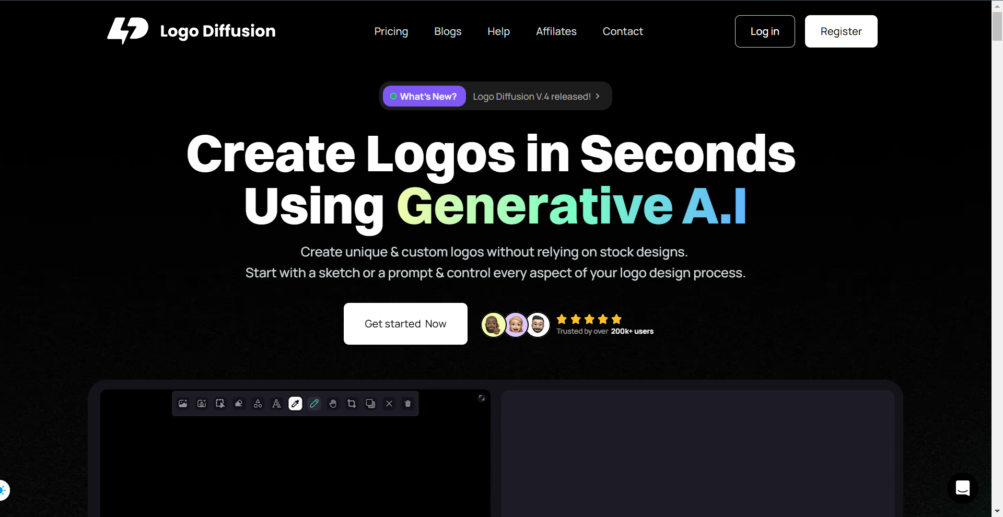This screenshot has width=1003, height=517.
Task: Select the add image tool in editor toolbar
Action: click(183, 404)
